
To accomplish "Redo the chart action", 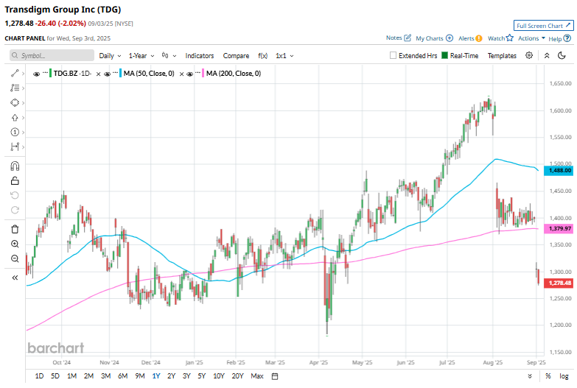I will click(x=15, y=210).
